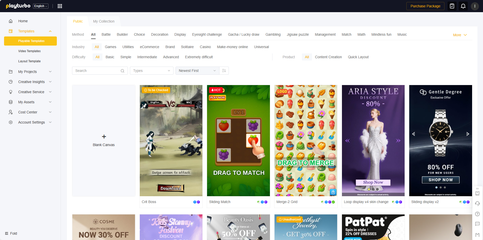Screen dimensions: 483x240
Task: Expand More method categories
Action: 459,35
